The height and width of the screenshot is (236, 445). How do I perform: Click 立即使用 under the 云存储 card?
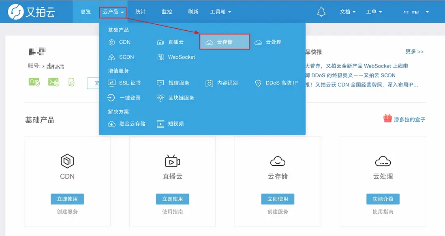click(x=278, y=199)
